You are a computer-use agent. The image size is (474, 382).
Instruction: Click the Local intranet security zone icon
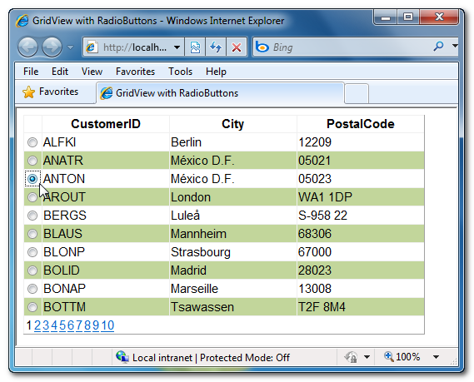click(x=122, y=357)
